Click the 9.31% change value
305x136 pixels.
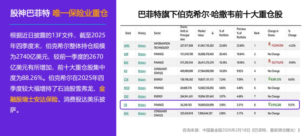point(291,105)
